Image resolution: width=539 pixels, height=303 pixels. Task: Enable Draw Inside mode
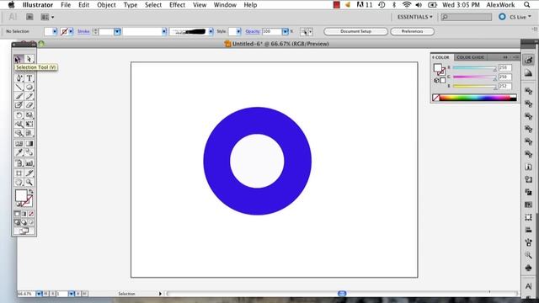pyautogui.click(x=31, y=222)
